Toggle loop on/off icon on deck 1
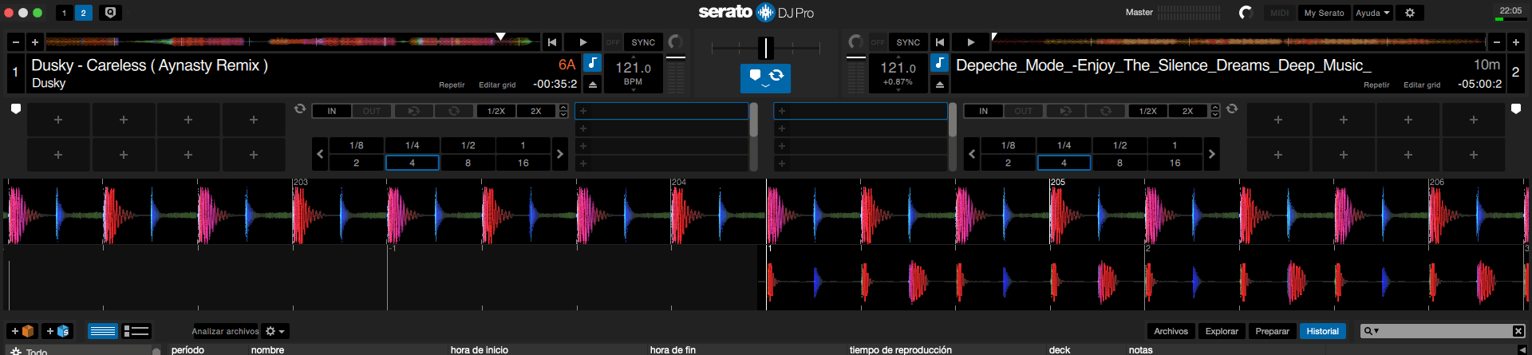This screenshot has width=1532, height=355. pos(454,111)
